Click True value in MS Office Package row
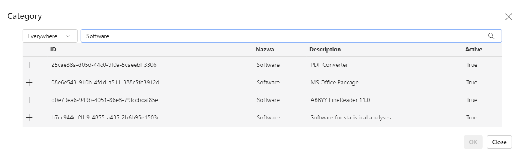The height and width of the screenshot is (160, 526). [472, 82]
